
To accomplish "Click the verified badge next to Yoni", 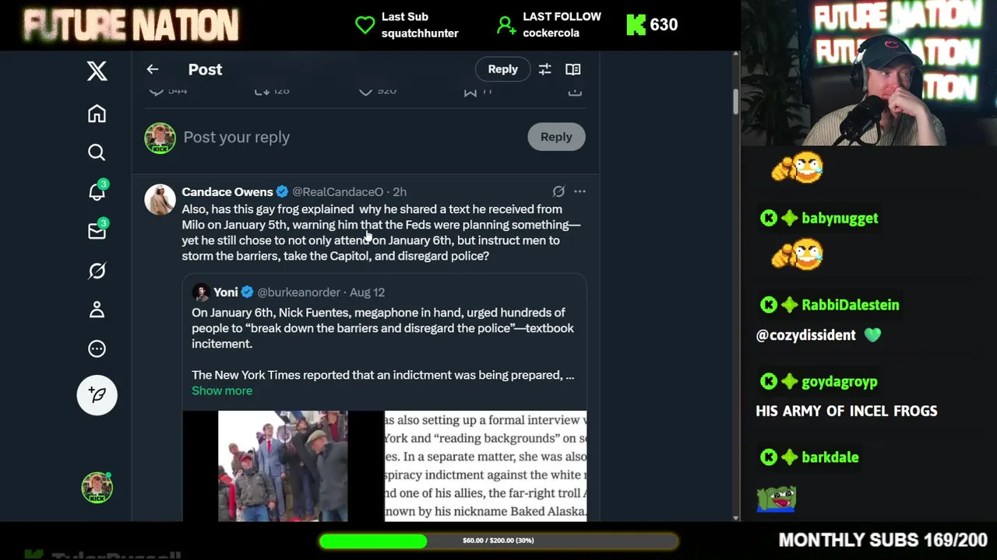I will pyautogui.click(x=247, y=292).
